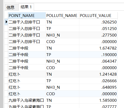Select value .648095
Screen dimensions: 124x108
click(x=98, y=87)
